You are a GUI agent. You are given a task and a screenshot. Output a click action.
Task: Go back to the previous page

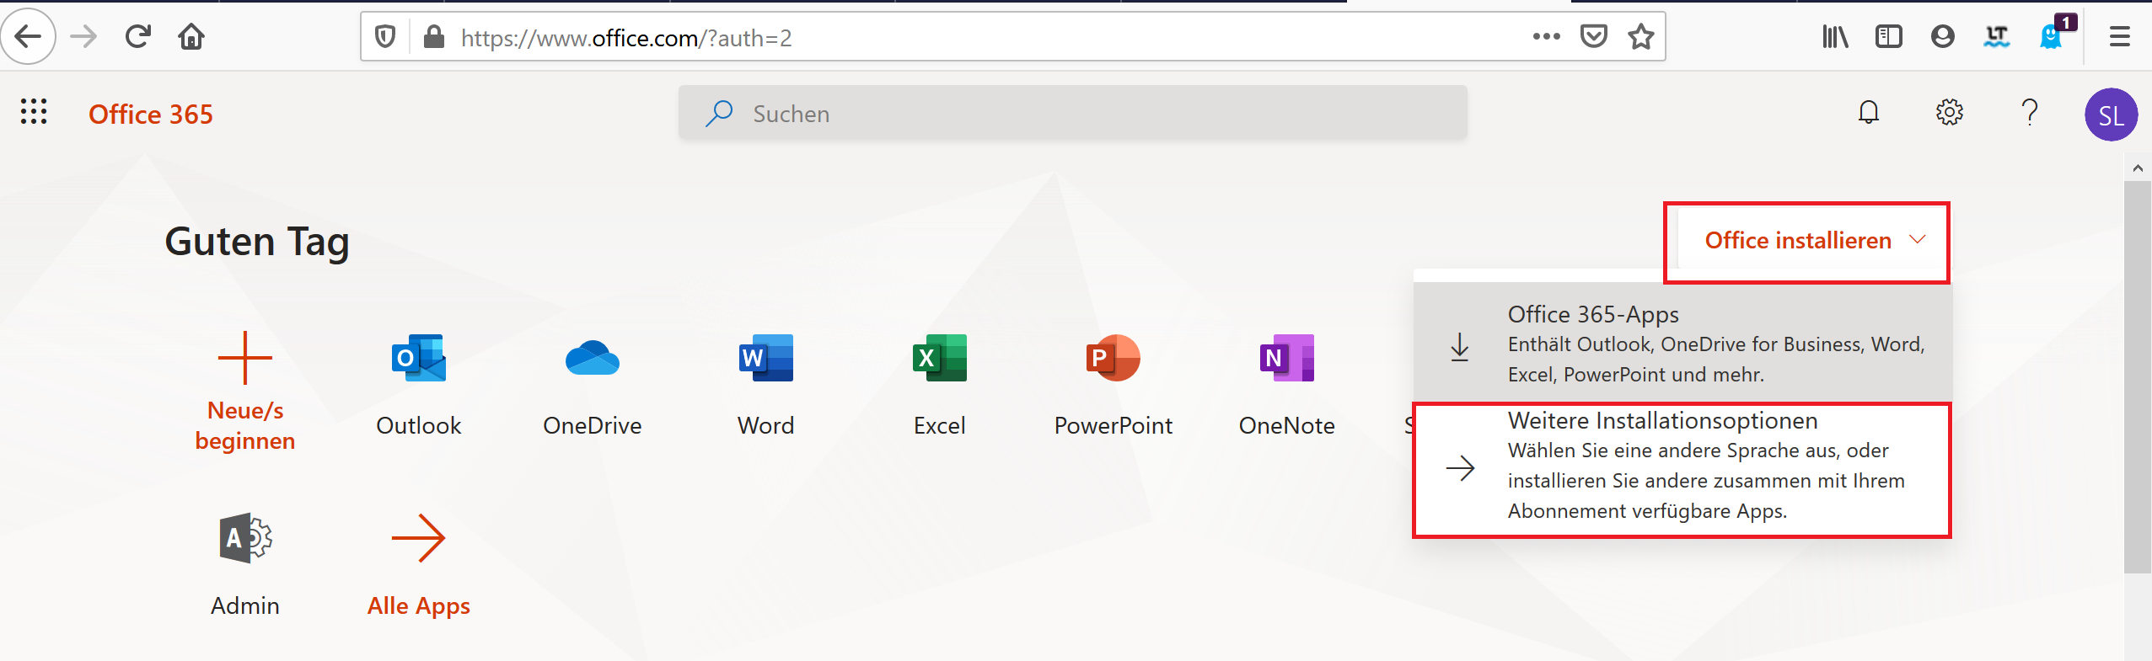(x=28, y=37)
